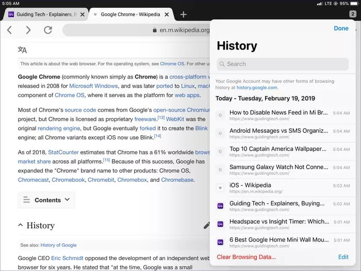Click the favicon of iOS - Wikipedia entry
This screenshot has height=271, width=361.
(x=220, y=188)
